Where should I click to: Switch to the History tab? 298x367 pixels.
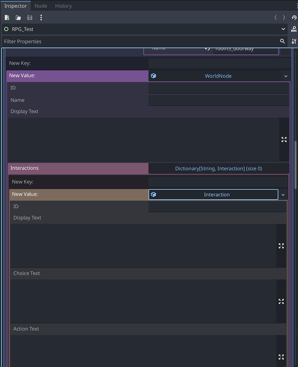point(63,6)
